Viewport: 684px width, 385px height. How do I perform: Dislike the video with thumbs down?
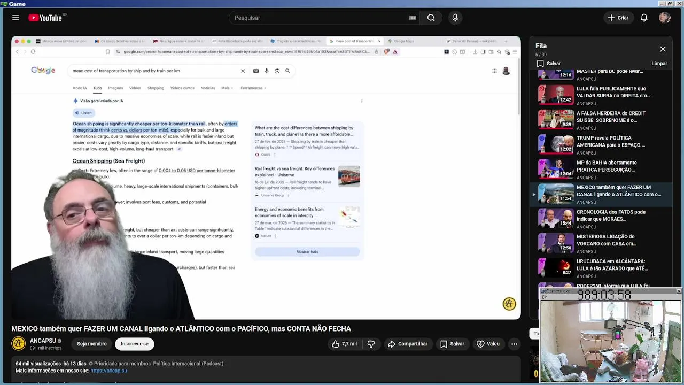point(371,344)
